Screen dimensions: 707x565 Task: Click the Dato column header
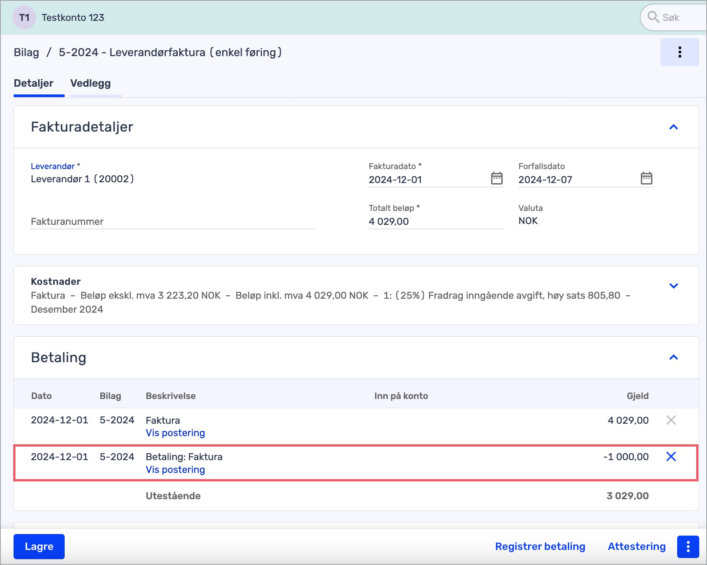point(41,396)
